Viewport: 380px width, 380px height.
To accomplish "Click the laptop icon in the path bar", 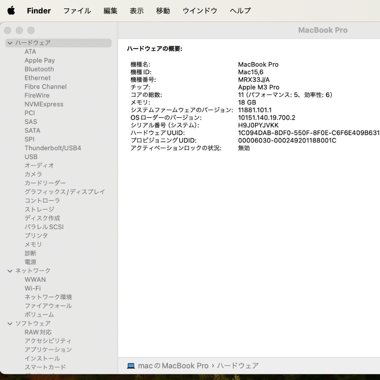I will (x=131, y=366).
